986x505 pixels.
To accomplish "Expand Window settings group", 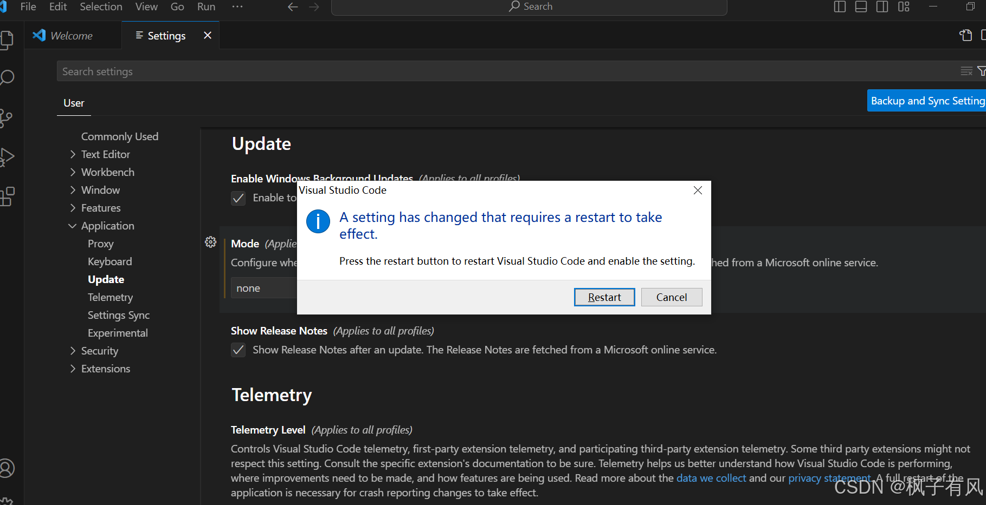I will pos(73,190).
